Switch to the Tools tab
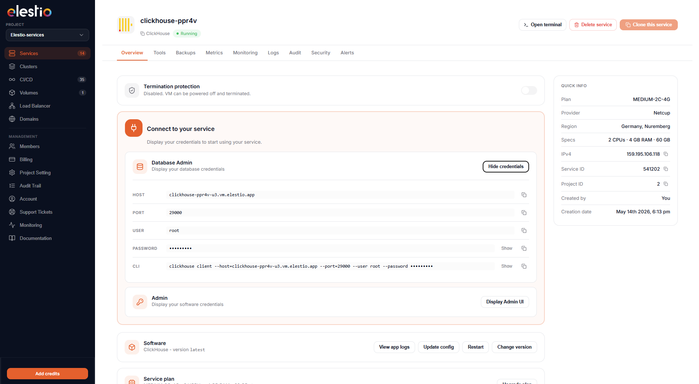 coord(160,53)
